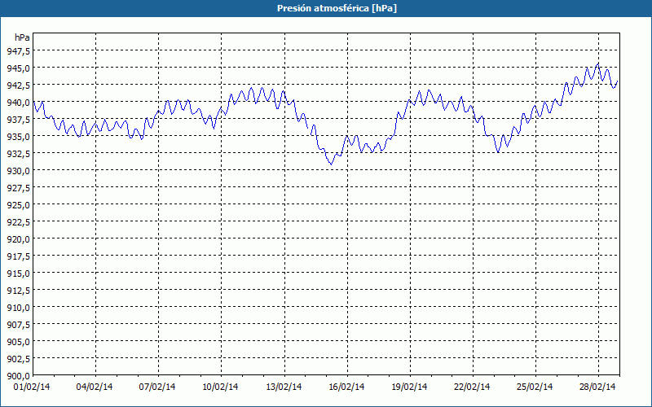652x407 pixels.
Task: Click the '937,5' axis value
Action: tap(19, 119)
